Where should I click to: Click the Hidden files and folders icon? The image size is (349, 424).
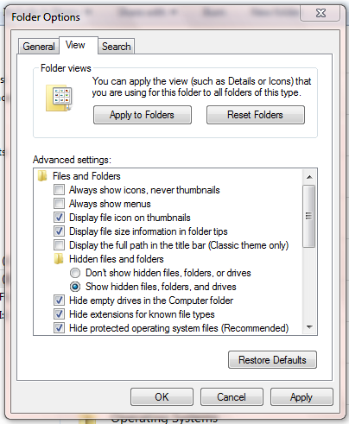pos(59,259)
